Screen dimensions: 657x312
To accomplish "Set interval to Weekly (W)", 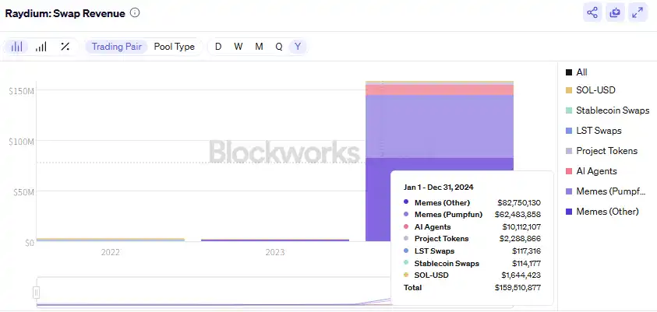I will point(238,47).
